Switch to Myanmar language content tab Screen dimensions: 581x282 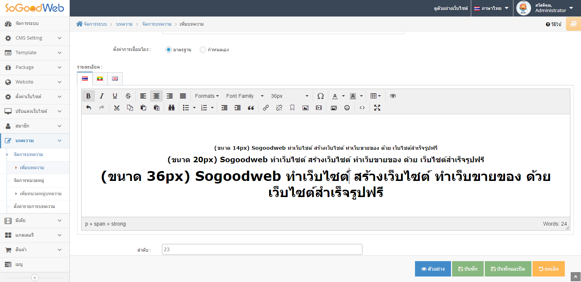(100, 78)
